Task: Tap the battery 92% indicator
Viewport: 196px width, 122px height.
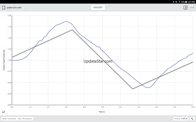Action: (x=184, y=2)
